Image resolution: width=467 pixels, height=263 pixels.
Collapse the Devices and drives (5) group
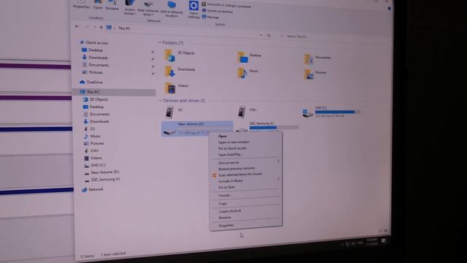(x=161, y=101)
